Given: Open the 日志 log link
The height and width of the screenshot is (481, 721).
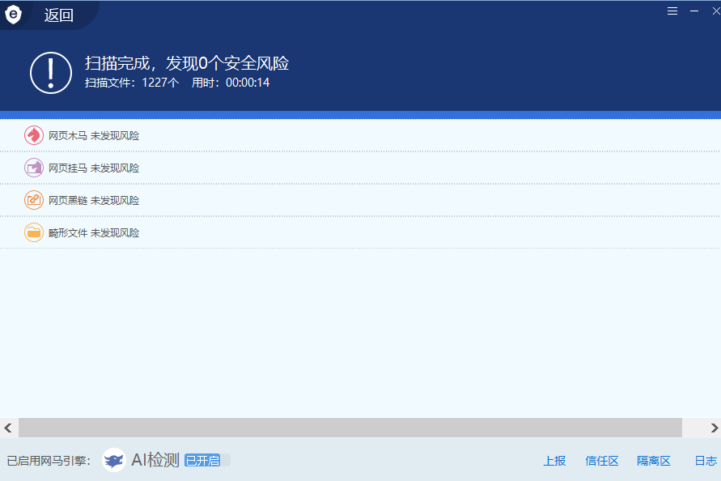Looking at the screenshot, I should [706, 461].
